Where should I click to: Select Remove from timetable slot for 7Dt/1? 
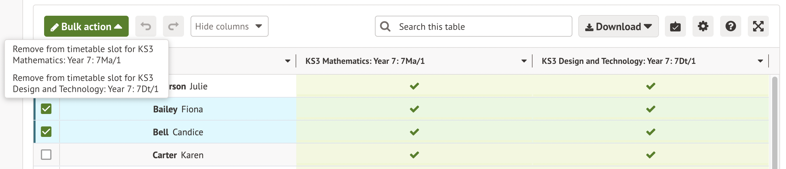tap(86, 84)
